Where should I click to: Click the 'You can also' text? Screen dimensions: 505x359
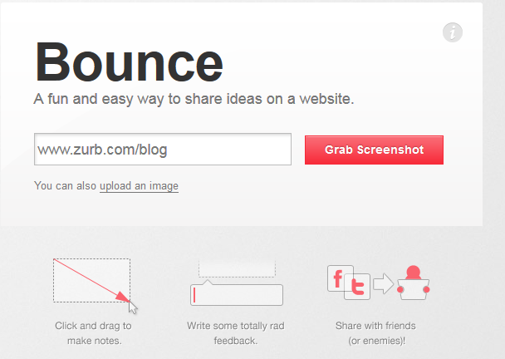[x=66, y=186]
